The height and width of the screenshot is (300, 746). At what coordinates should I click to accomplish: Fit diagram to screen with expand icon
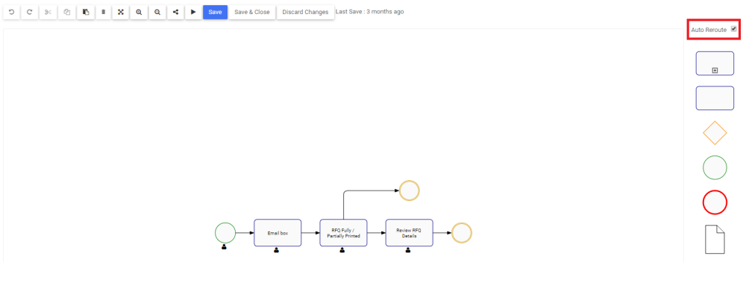click(121, 13)
